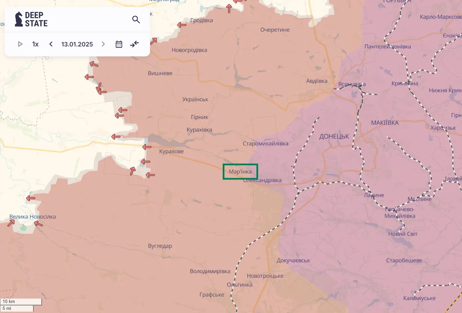This screenshot has height=313, width=462.
Task: Click the Пантелеймонівка label
Action: [388, 46]
